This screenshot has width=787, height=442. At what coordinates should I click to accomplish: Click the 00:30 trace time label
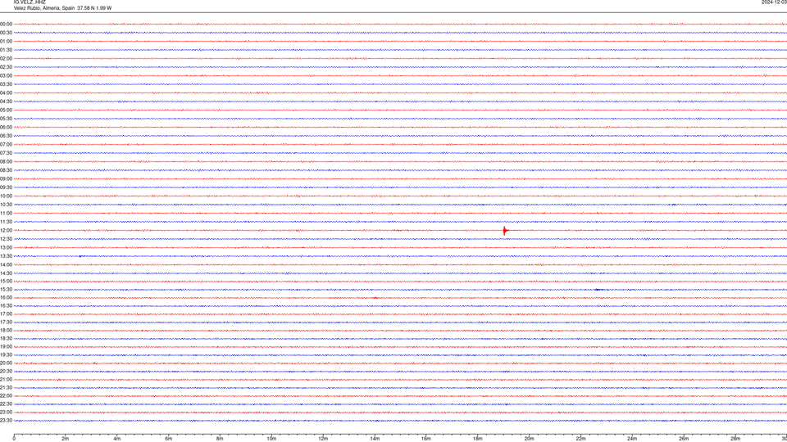pos(6,33)
